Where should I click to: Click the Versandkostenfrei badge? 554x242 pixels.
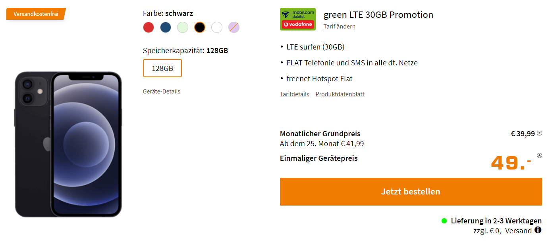coord(36,14)
